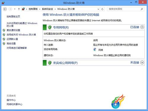
Task: Click the 启用 firewall state value
Action: coord(95,40)
